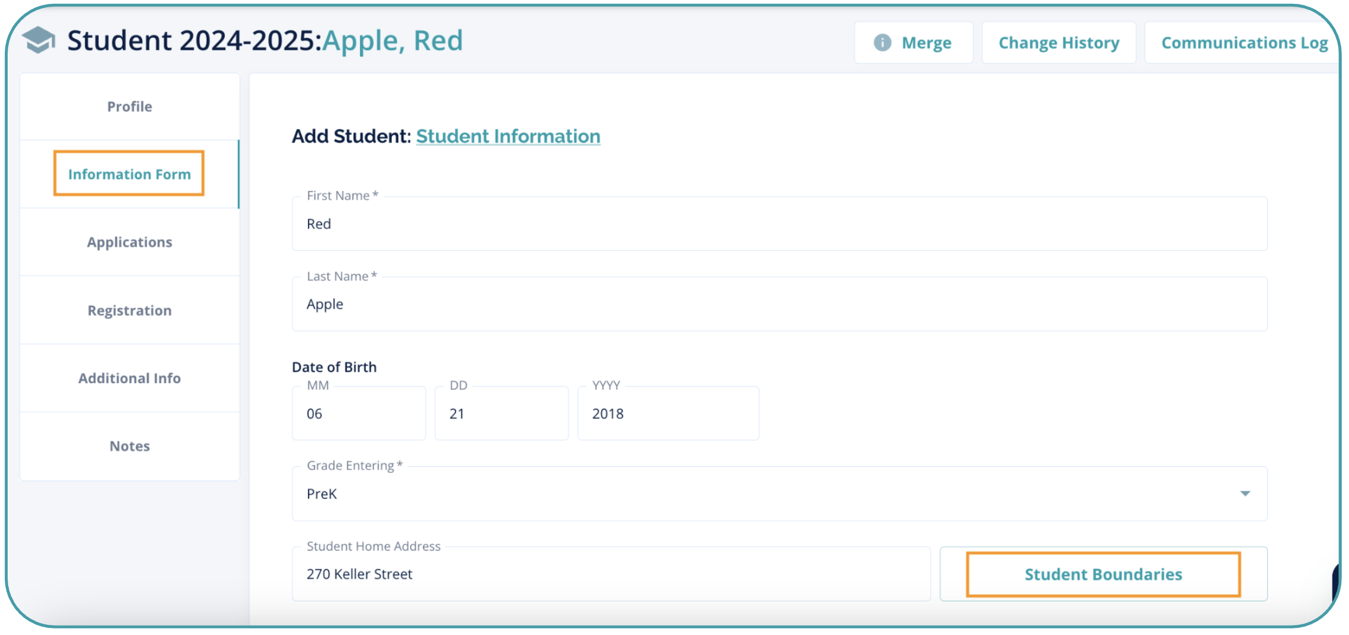Screen dimensions: 1349x635
Task: Click the birth month MM field
Action: pyautogui.click(x=359, y=413)
